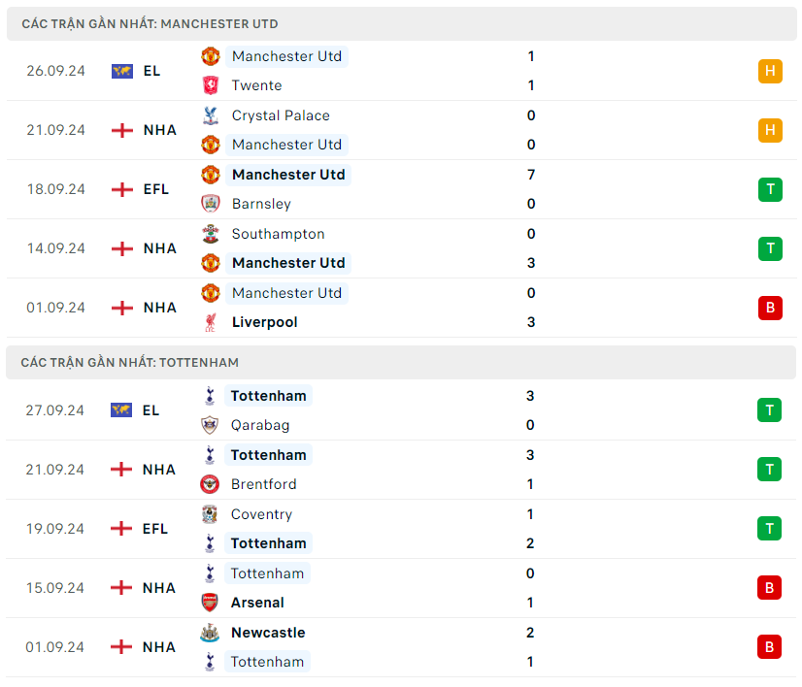Click the Twente club crest icon
This screenshot has width=802, height=687.
point(210,85)
